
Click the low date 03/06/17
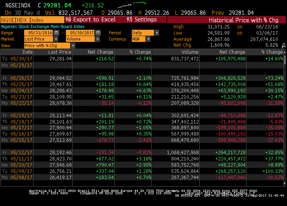[267, 33]
